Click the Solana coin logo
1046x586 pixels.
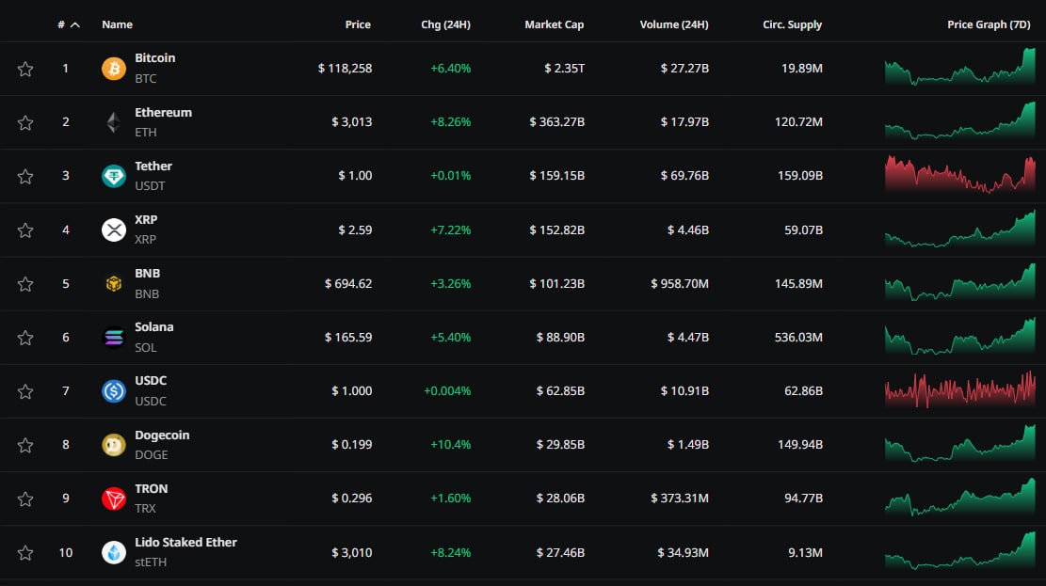pyautogui.click(x=113, y=338)
